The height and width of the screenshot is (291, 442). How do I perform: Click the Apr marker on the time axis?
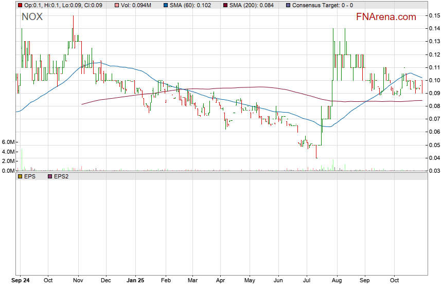(220, 281)
